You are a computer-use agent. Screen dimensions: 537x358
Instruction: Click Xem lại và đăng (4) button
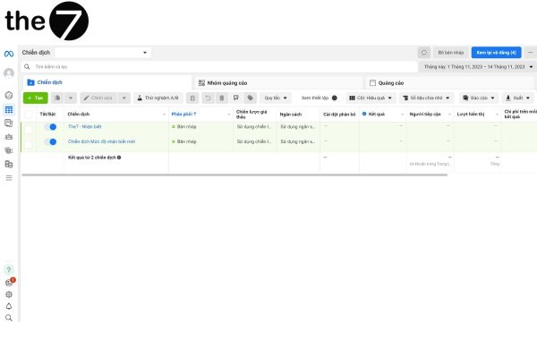[495, 53]
